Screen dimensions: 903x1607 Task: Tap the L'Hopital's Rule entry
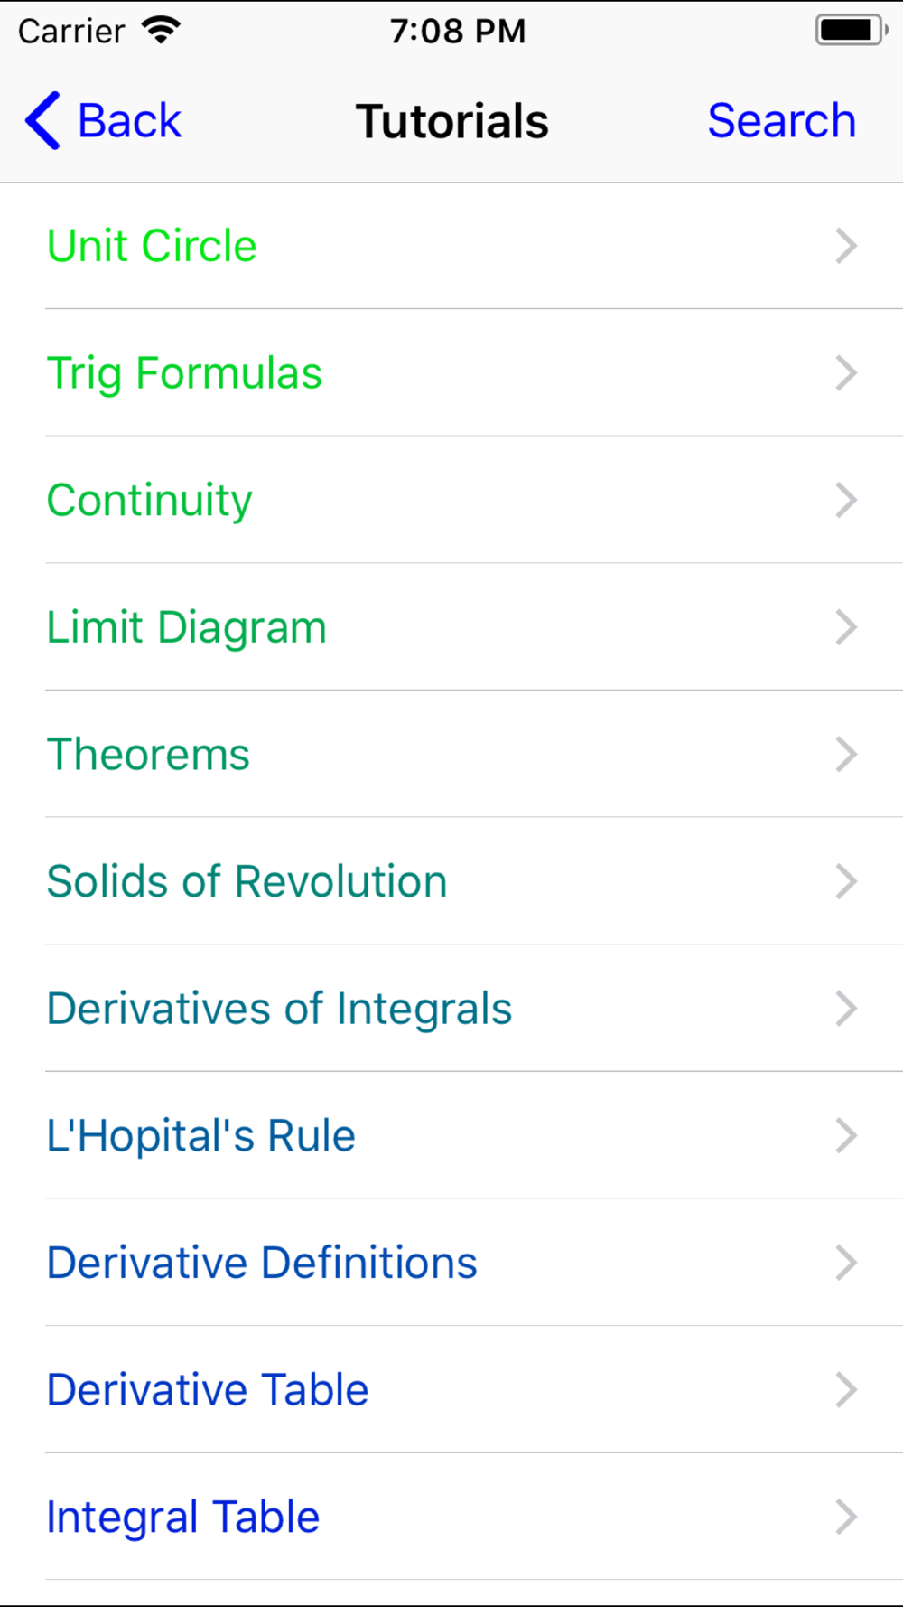coord(451,1135)
